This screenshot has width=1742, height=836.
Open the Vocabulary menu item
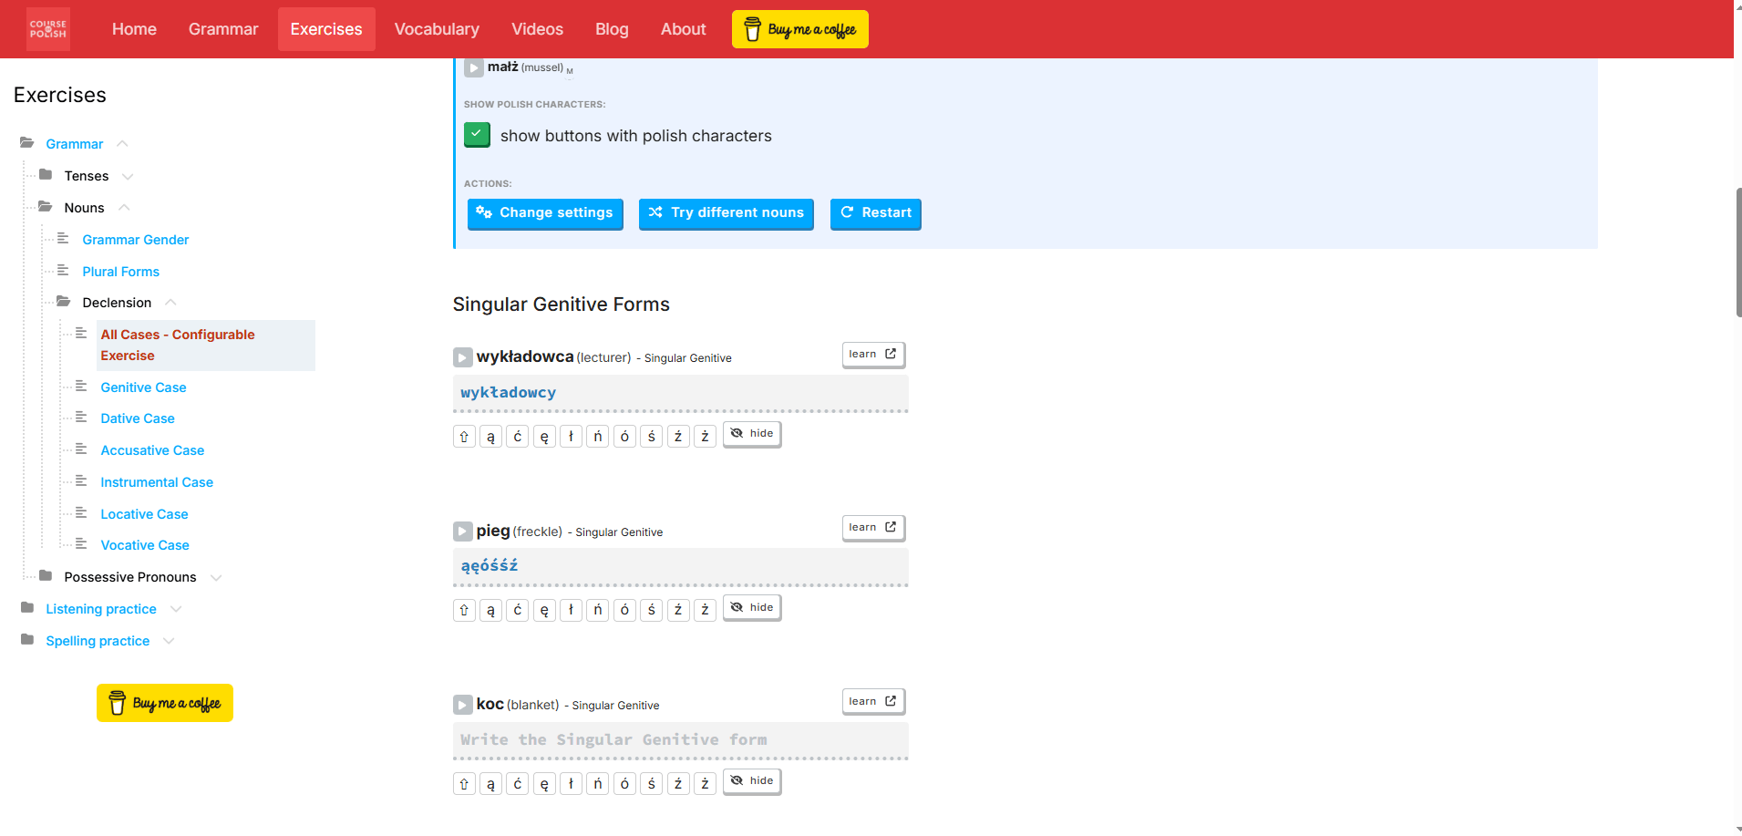[x=437, y=28]
